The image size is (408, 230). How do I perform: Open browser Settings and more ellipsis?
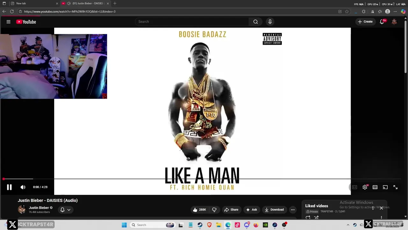[x=395, y=11]
